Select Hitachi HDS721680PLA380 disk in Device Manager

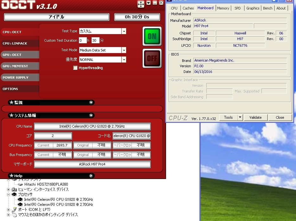(x=46, y=184)
